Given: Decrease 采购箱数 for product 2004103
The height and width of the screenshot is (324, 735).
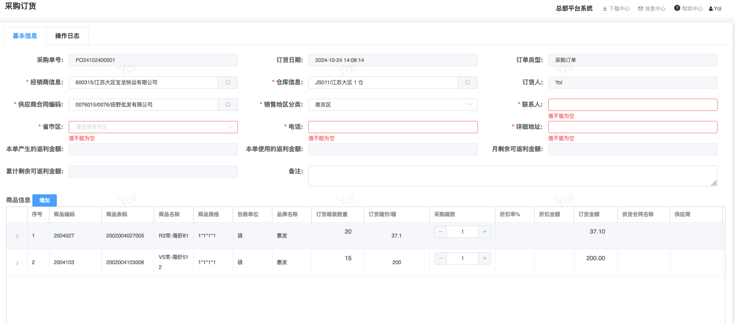Looking at the screenshot, I should 440,259.
